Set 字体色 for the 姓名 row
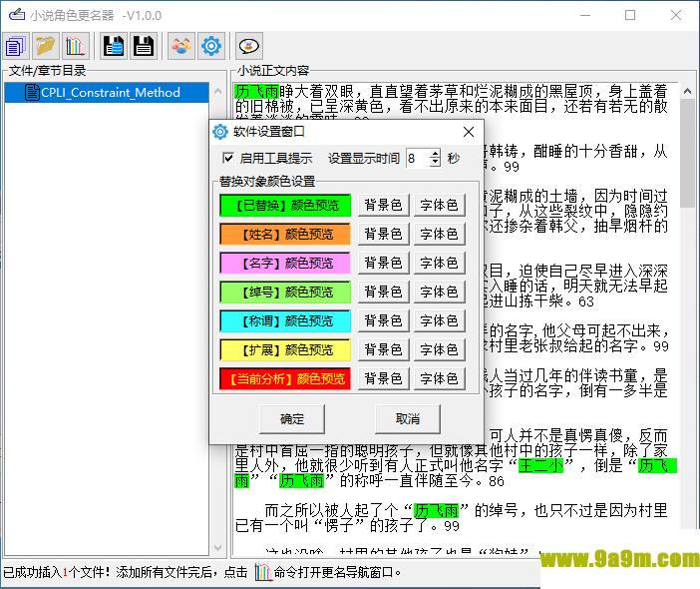The height and width of the screenshot is (589, 700). click(x=440, y=235)
